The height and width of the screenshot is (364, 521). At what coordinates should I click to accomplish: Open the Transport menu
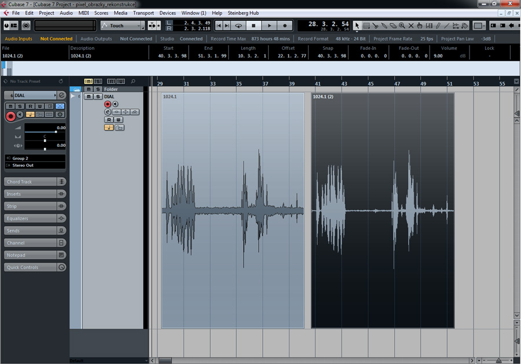[143, 13]
